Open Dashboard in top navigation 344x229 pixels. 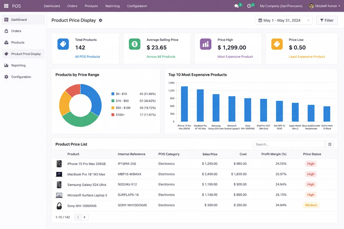pyautogui.click(x=52, y=6)
